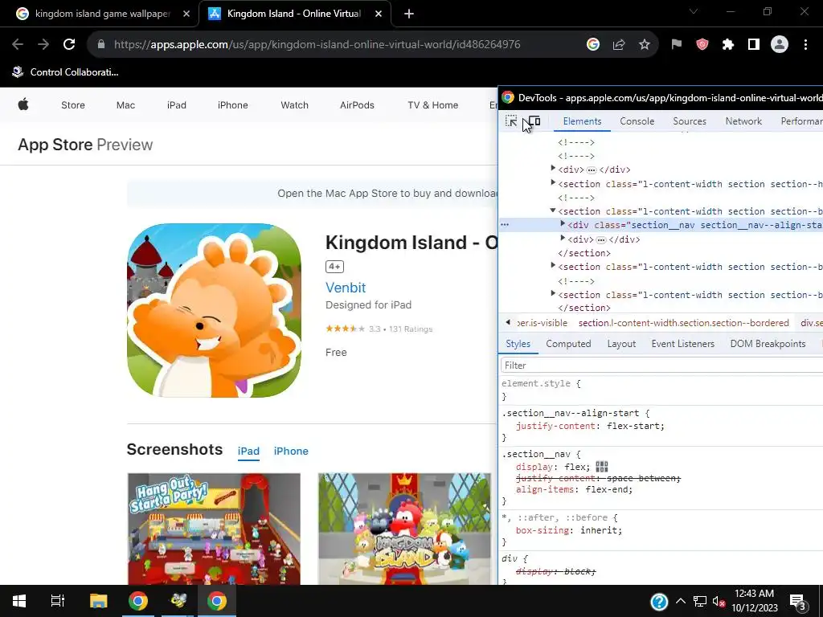Expand the section--hero section node

click(x=553, y=183)
